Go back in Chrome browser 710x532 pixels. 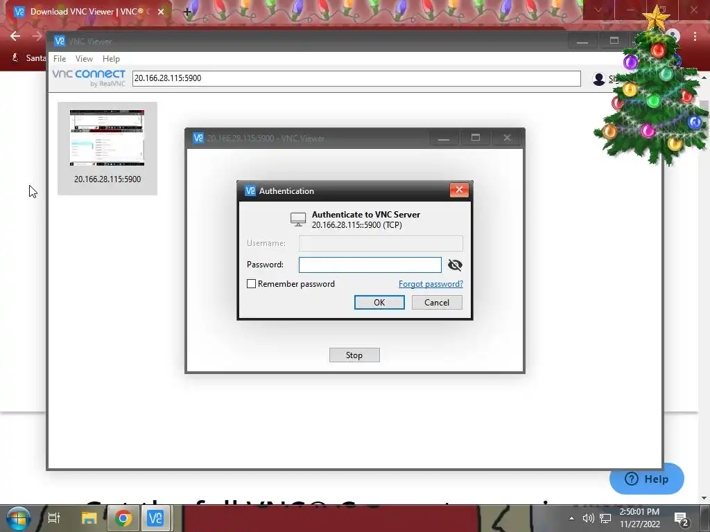click(15, 36)
